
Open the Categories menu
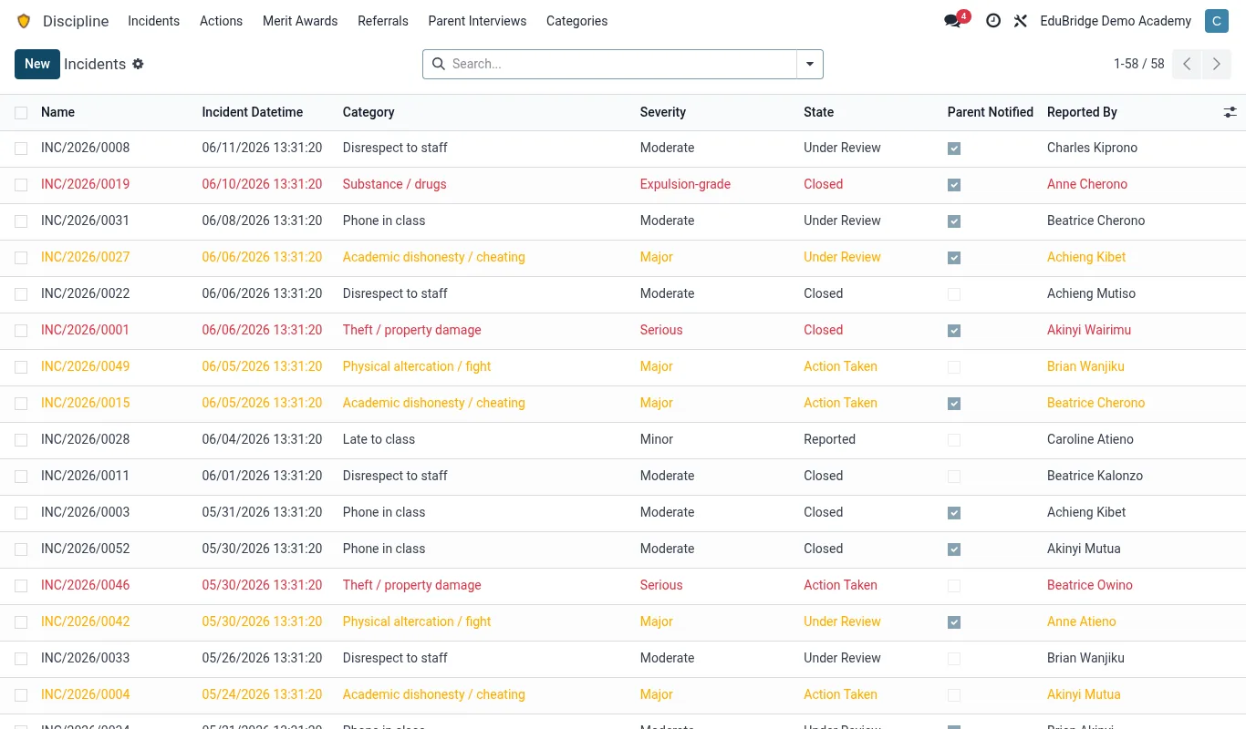pyautogui.click(x=576, y=21)
